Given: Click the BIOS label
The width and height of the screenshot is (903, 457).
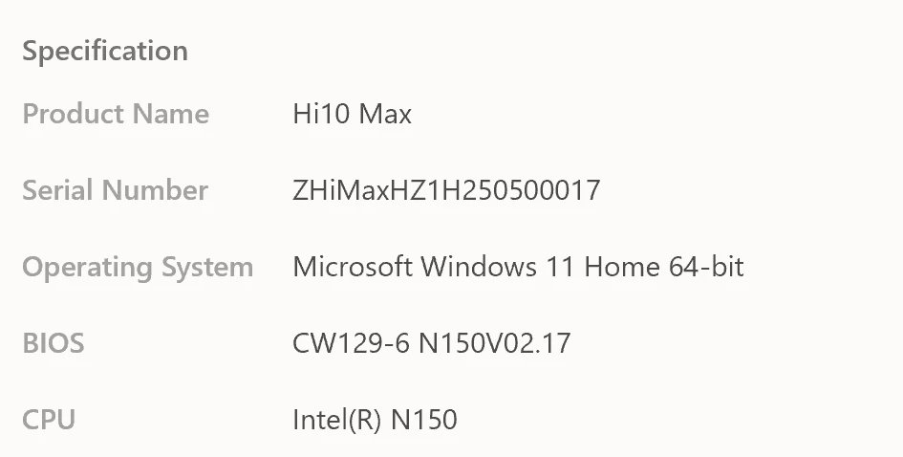Looking at the screenshot, I should [54, 342].
